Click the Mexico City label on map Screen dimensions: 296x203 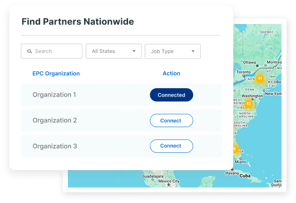coord(169,181)
